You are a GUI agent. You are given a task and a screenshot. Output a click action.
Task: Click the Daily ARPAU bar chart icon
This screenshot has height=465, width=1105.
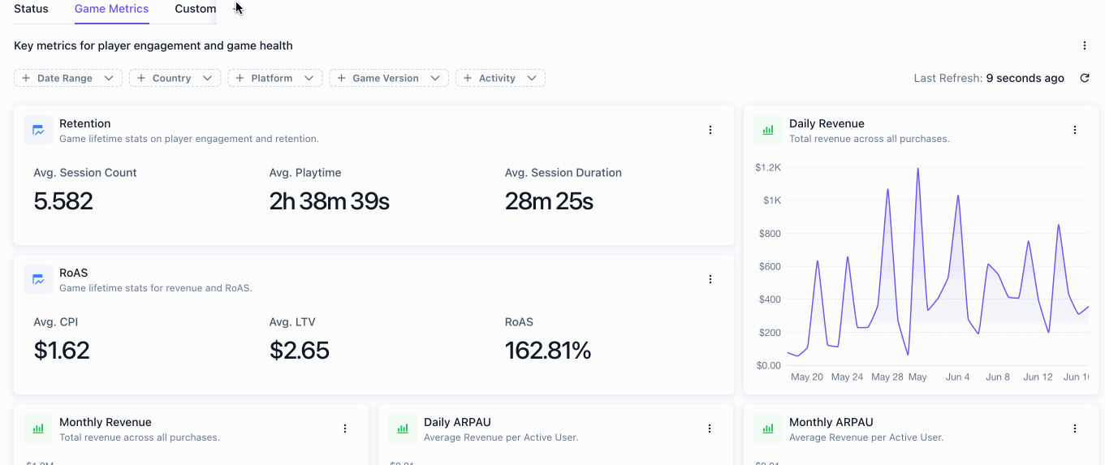pyautogui.click(x=403, y=428)
